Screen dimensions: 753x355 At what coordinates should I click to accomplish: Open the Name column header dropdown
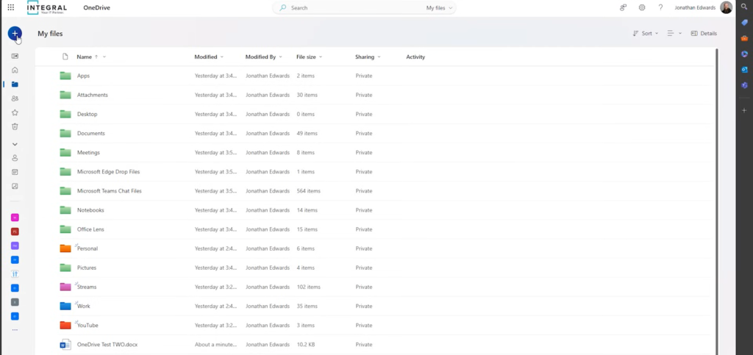[104, 57]
